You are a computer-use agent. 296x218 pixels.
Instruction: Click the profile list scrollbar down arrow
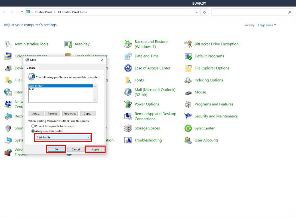[x=95, y=100]
